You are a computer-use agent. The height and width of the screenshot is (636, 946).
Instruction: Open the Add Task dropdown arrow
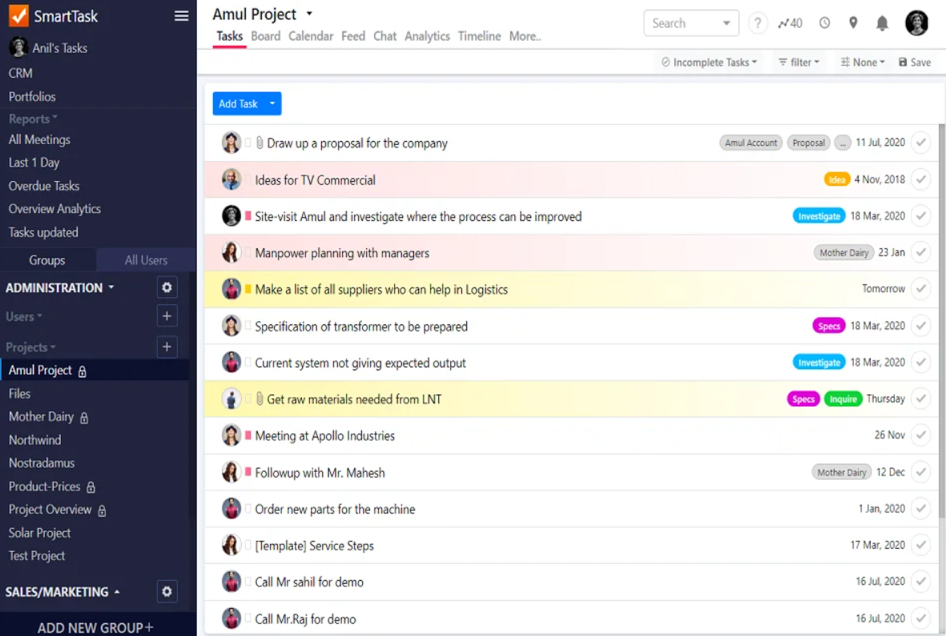(272, 103)
